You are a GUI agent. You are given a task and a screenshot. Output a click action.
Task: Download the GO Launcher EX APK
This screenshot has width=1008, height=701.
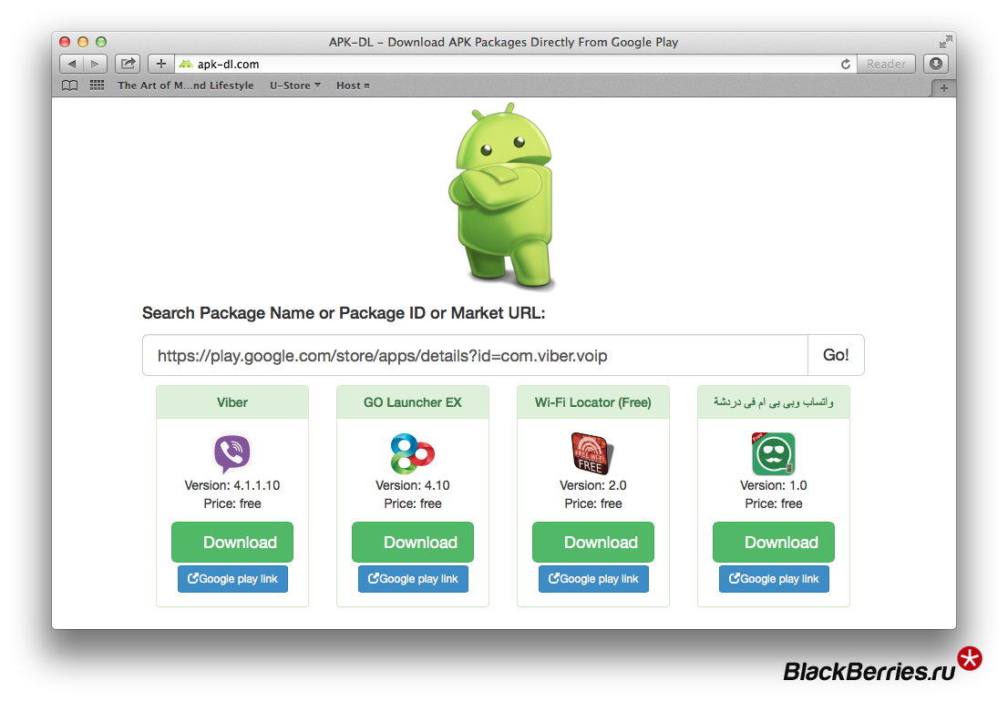click(413, 543)
